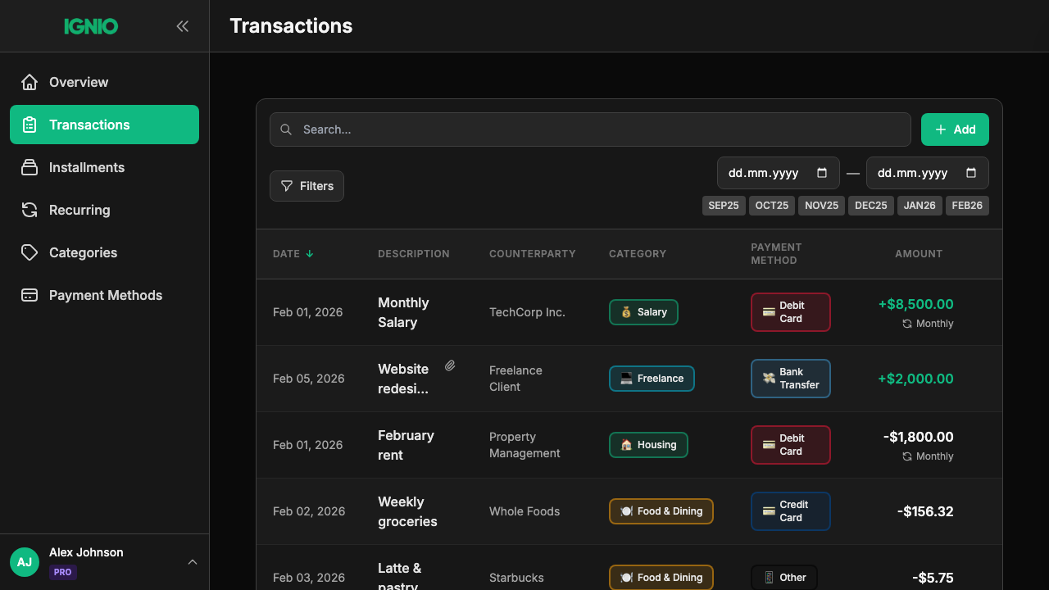The width and height of the screenshot is (1049, 590).
Task: Click recurring icon under -$1,800.00 amount
Action: point(907,456)
